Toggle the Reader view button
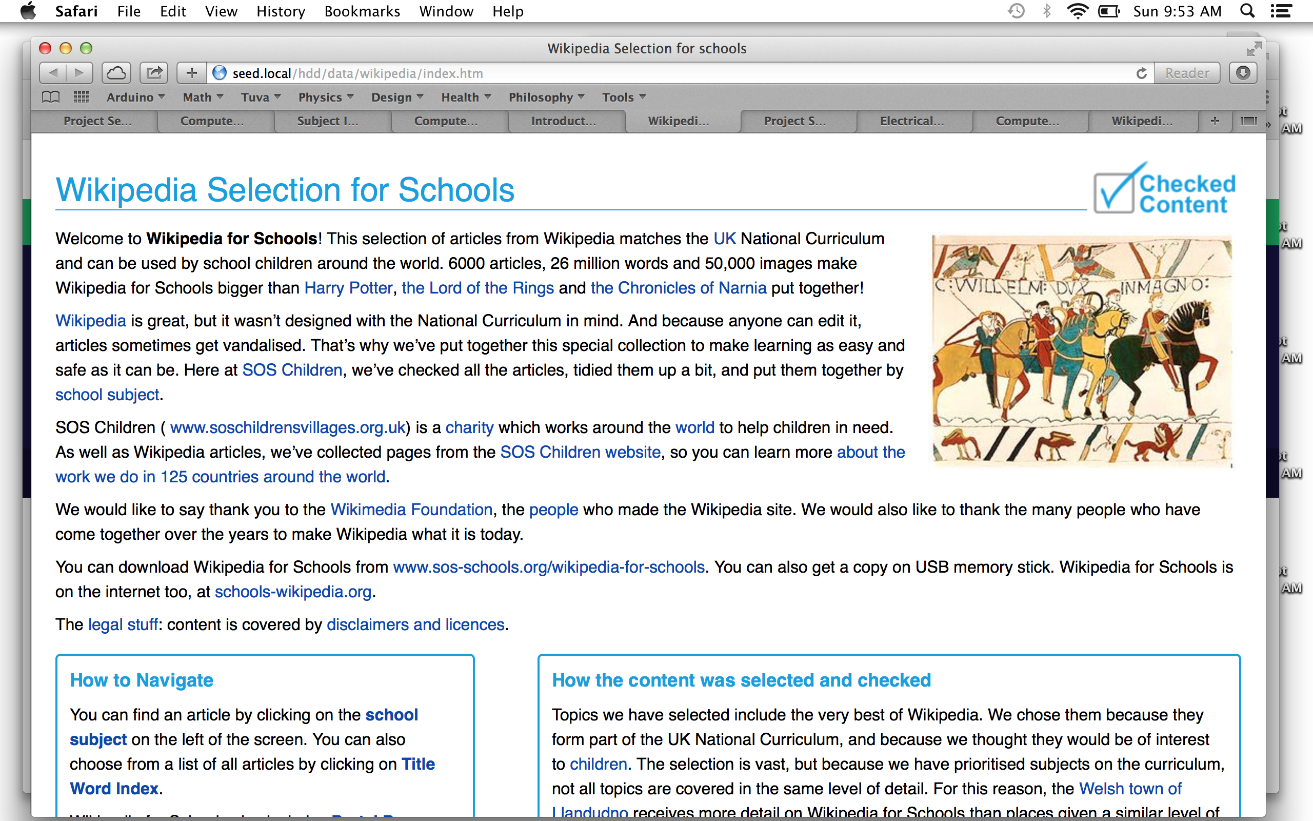The height and width of the screenshot is (821, 1313). click(1187, 73)
